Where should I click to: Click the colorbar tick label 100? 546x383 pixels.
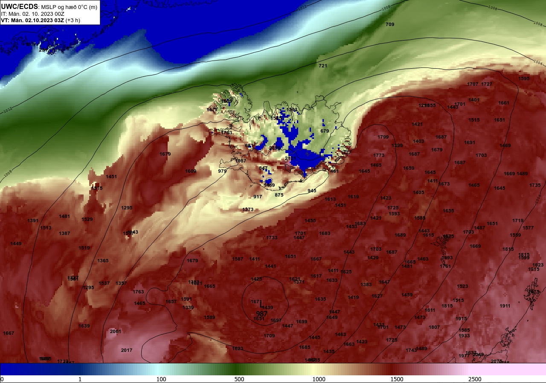161,379
